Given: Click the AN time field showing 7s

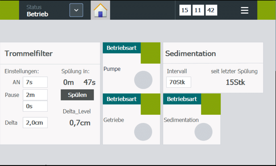Looking at the screenshot, I should pyautogui.click(x=35, y=82).
